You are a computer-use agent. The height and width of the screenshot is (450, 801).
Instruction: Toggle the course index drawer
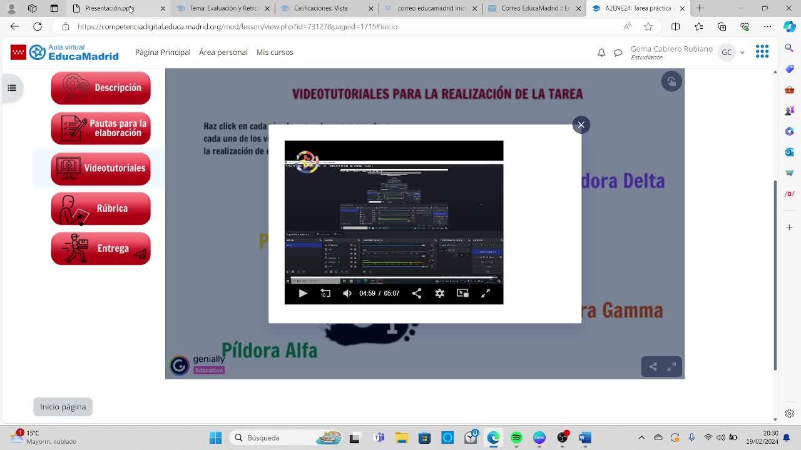pos(12,88)
